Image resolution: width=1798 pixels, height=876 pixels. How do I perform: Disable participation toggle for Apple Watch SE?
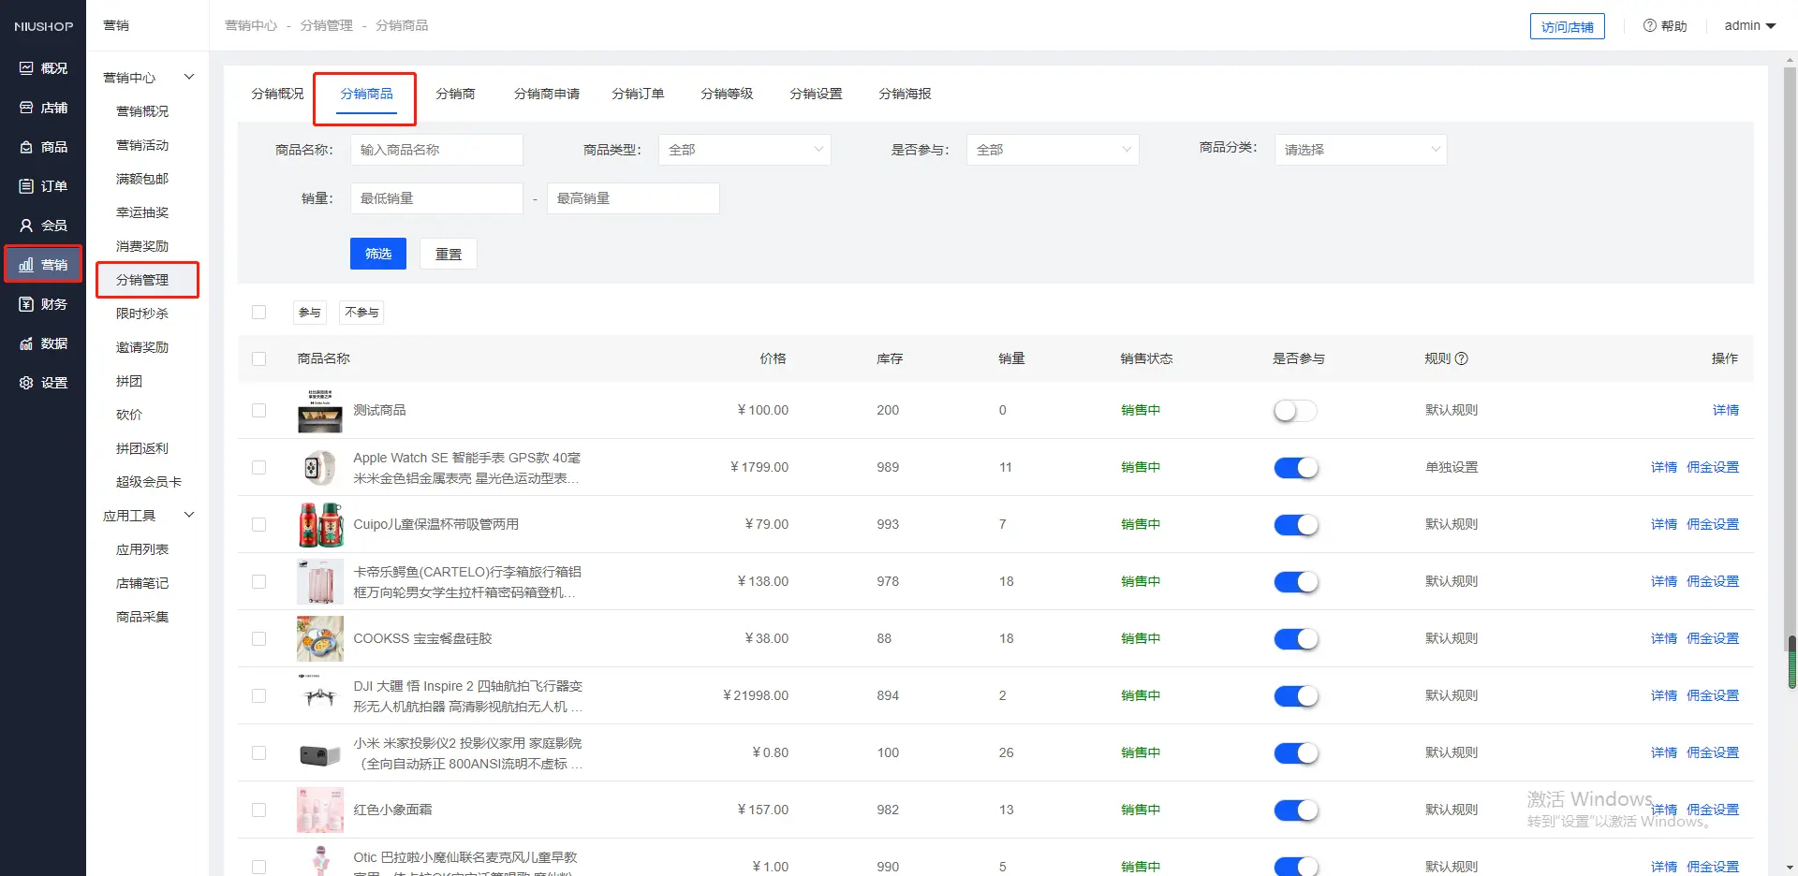click(1295, 468)
